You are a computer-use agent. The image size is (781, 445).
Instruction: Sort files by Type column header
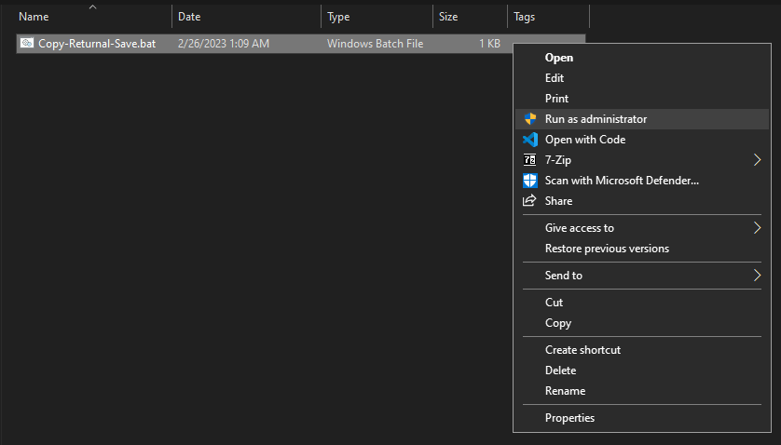(338, 17)
